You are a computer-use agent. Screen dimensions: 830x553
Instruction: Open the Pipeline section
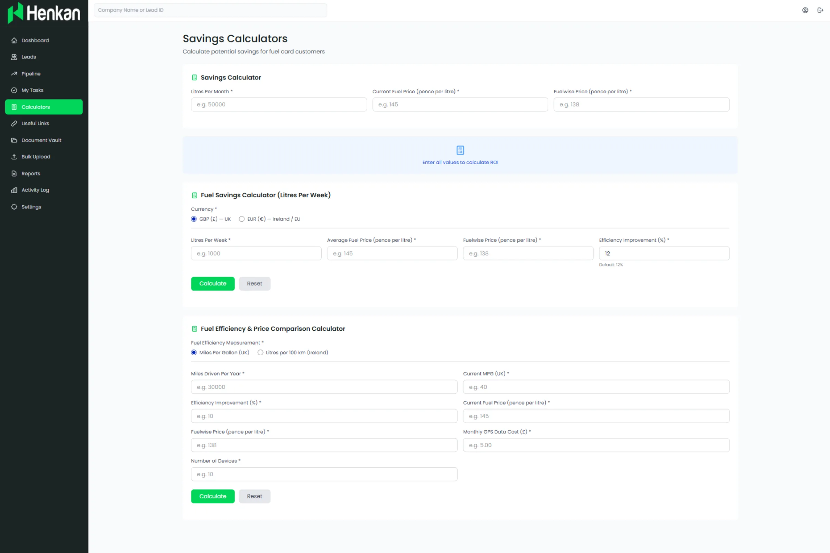[x=31, y=74]
